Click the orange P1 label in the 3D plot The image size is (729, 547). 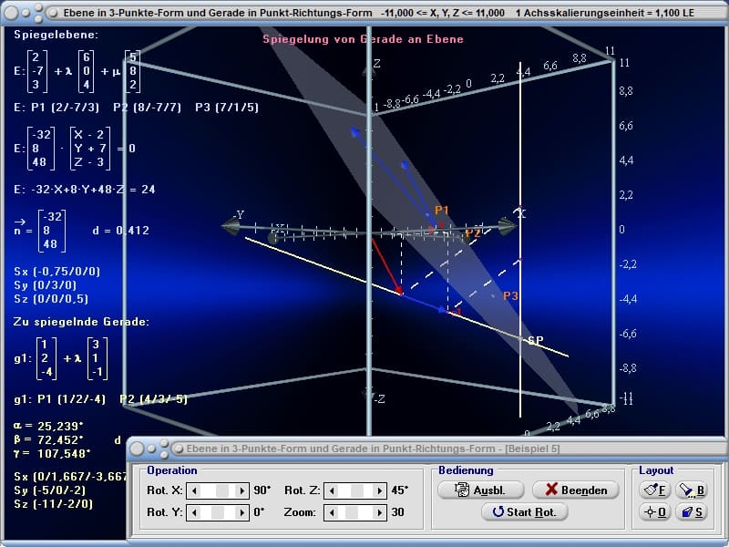tap(442, 211)
